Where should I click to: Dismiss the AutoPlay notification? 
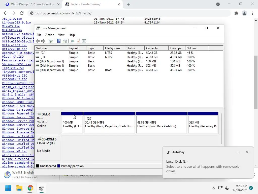point(247,152)
